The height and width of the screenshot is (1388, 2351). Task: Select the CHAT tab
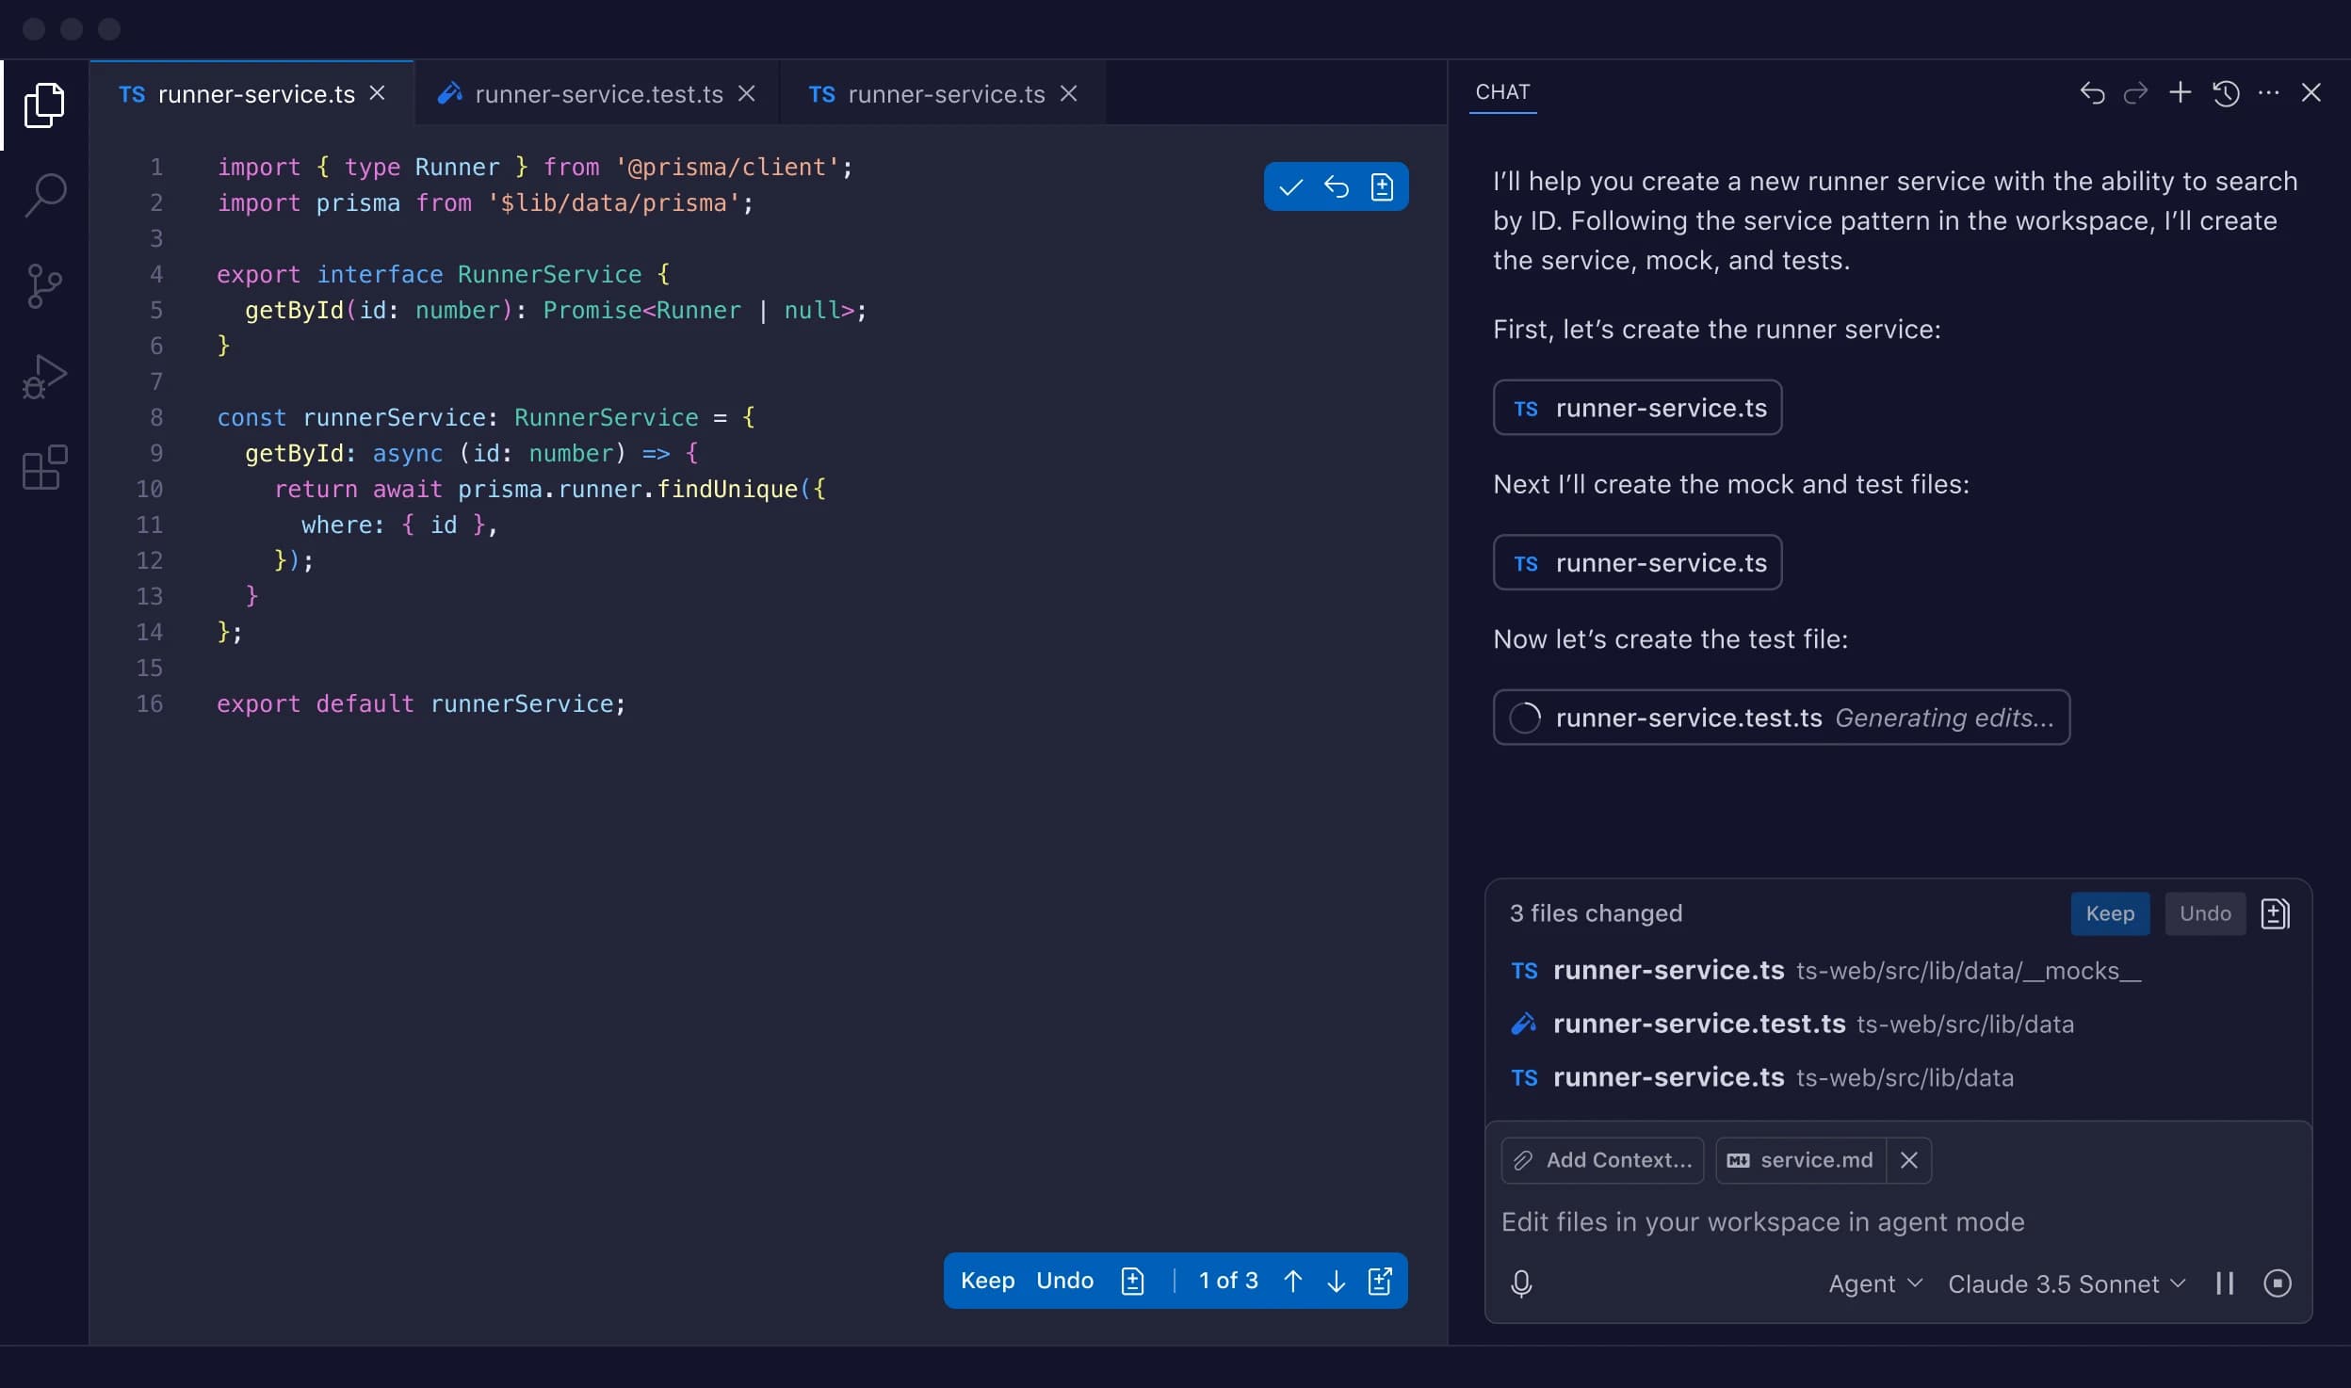coord(1502,92)
